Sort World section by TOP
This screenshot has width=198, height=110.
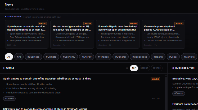(134, 68)
